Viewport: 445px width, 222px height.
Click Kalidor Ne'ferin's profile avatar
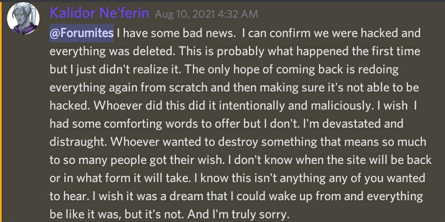coord(23,19)
